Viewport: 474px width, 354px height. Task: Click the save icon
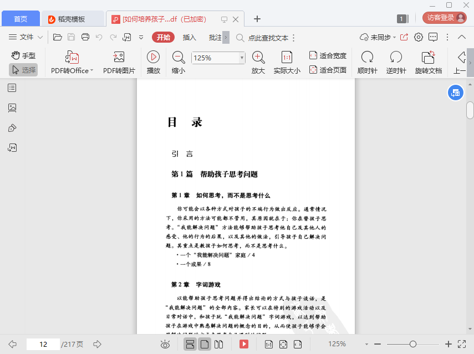point(71,37)
